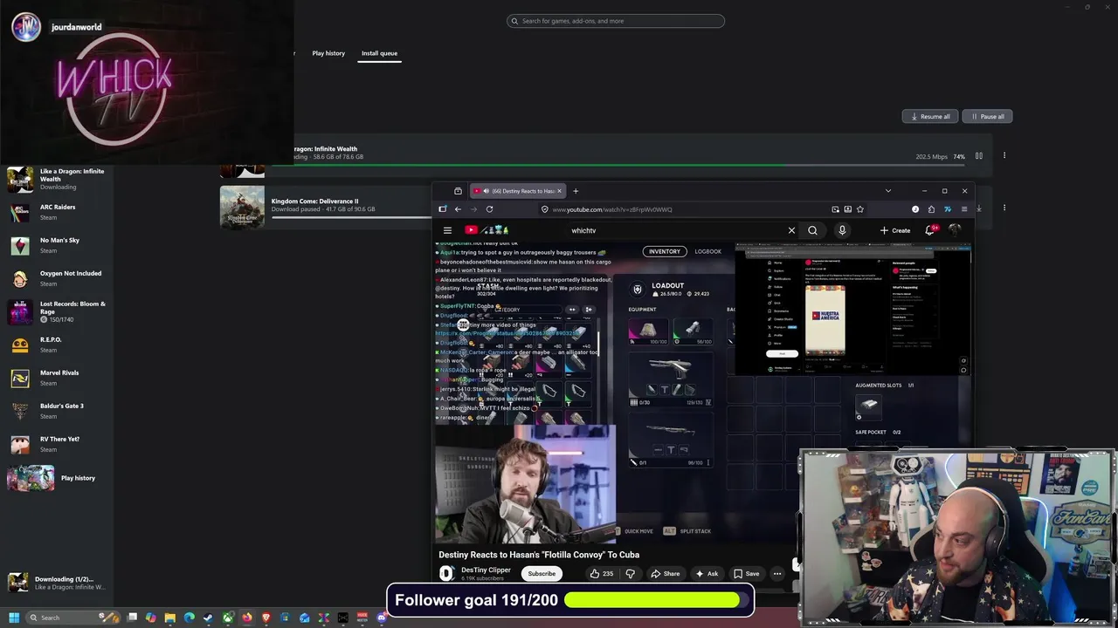
Task: Select R.E.P.O. in the sidebar
Action: click(57, 345)
